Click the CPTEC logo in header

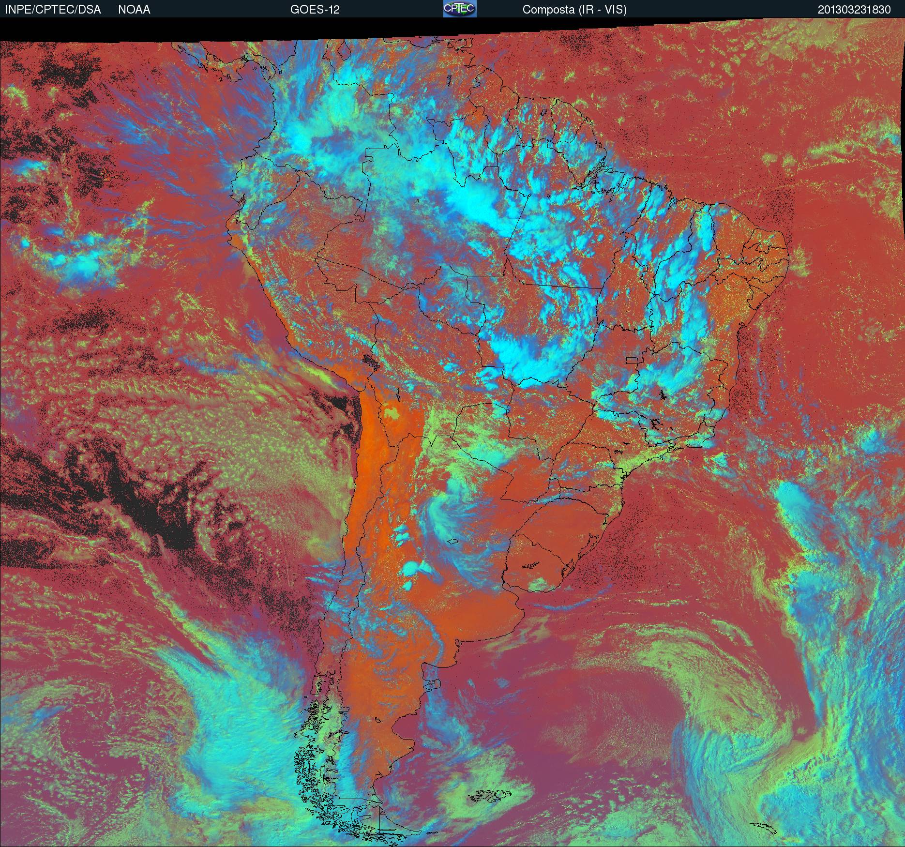pos(460,9)
